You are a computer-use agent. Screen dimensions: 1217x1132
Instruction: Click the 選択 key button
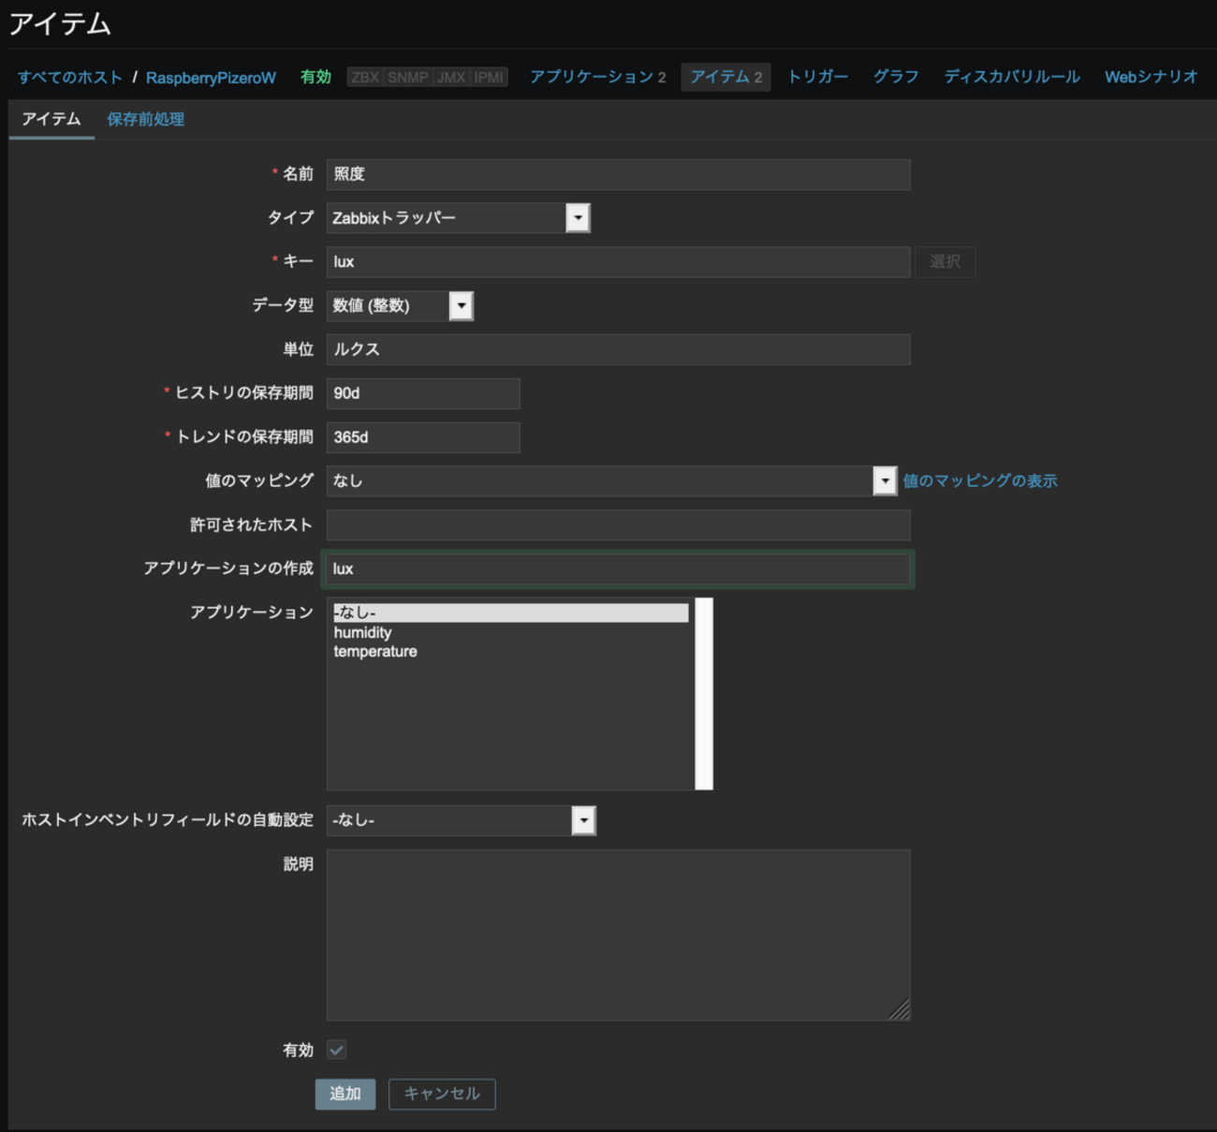[945, 262]
